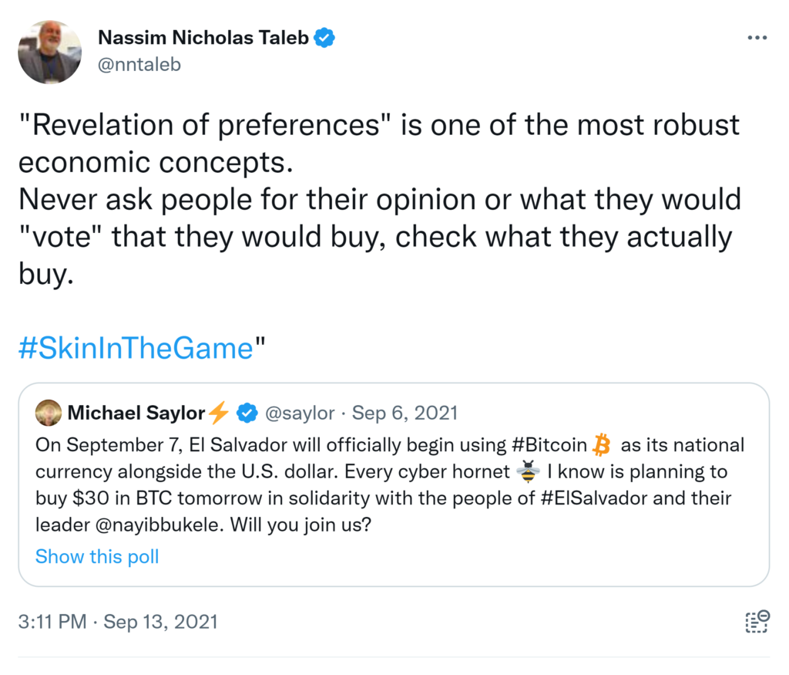Expand the poll via 'Show this poll'
Image resolution: width=789 pixels, height=675 pixels.
point(97,556)
